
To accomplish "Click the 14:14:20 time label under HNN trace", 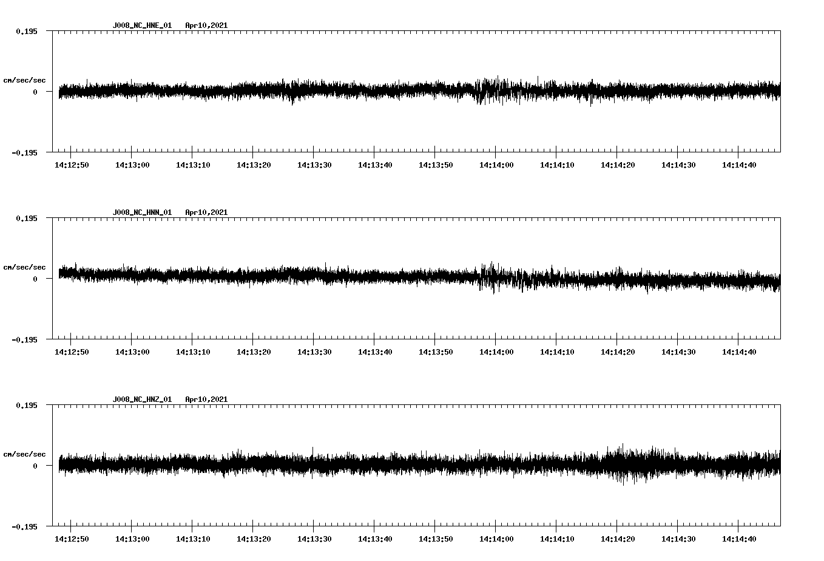I will click(x=616, y=350).
